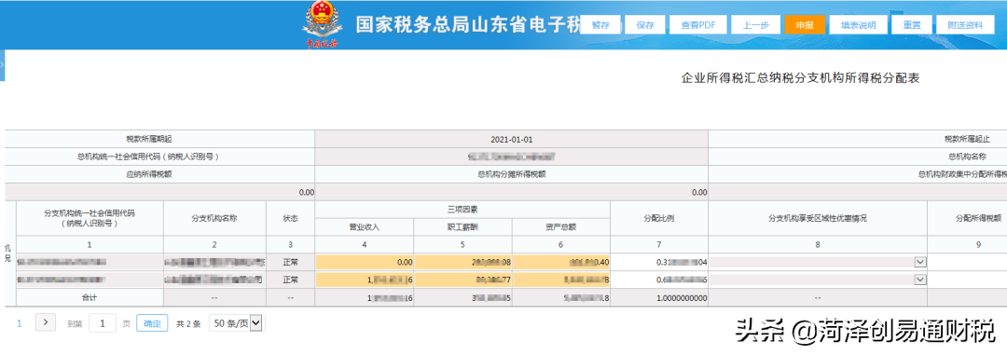Expand the left sidebar arrow handle
The image size is (1007, 355).
click(x=3, y=65)
